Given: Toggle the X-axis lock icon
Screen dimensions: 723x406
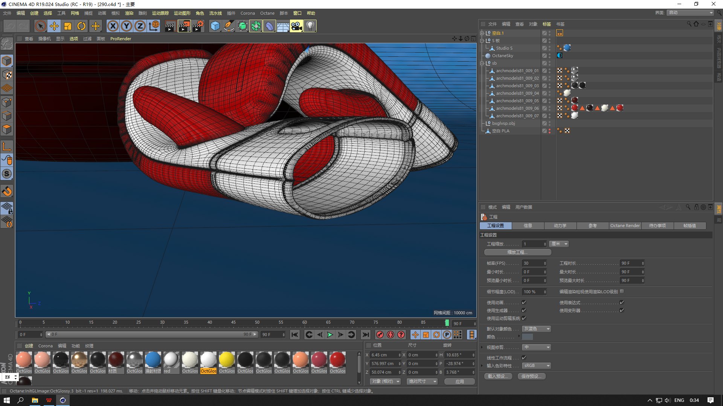Looking at the screenshot, I should (113, 26).
